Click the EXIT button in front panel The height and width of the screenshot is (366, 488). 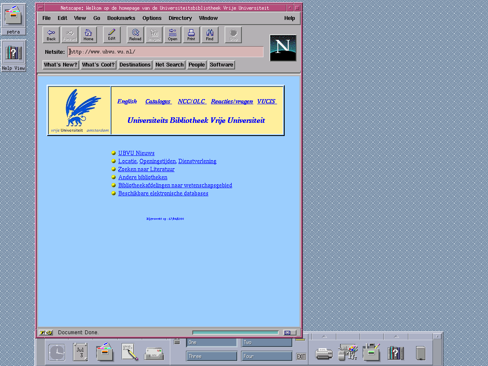[301, 356]
